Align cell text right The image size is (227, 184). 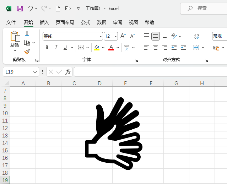(165, 48)
